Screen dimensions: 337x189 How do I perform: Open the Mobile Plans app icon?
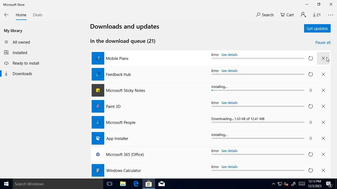pos(98,58)
